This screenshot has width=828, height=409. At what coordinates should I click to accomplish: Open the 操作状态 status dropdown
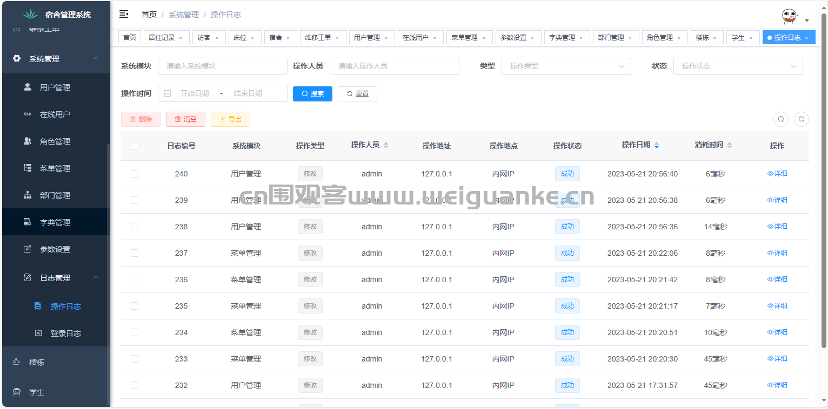coord(738,66)
